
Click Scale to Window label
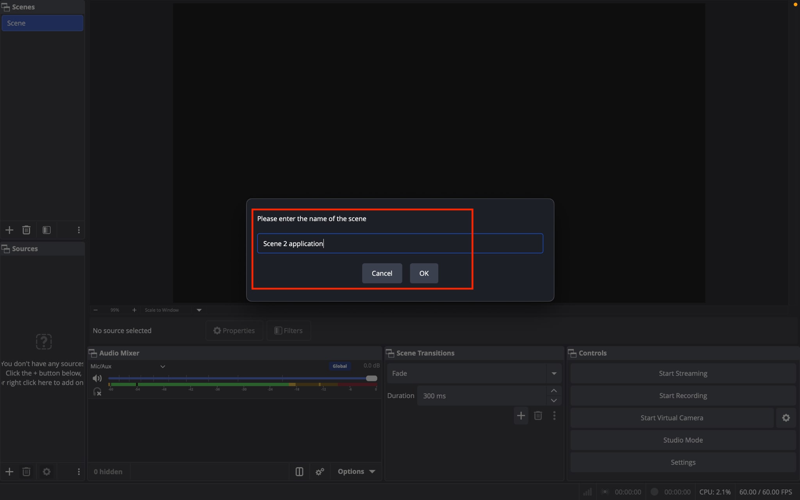(x=162, y=310)
